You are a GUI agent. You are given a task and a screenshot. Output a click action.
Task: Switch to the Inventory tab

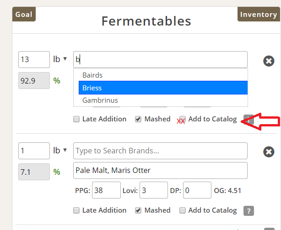coord(259,14)
